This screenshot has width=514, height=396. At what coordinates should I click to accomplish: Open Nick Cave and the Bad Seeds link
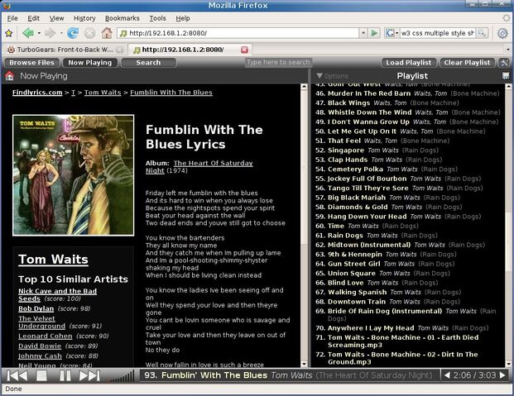coord(57,291)
